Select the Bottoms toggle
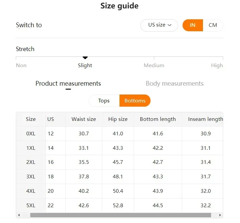This screenshot has width=240, height=223. pyautogui.click(x=135, y=100)
